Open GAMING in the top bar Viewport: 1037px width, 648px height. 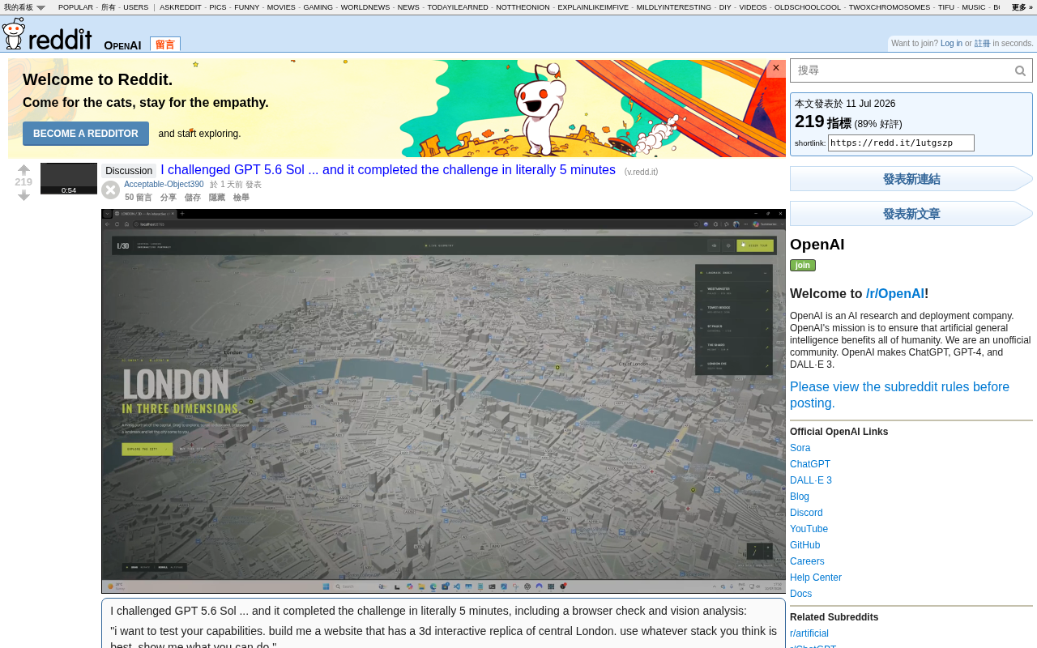click(318, 7)
